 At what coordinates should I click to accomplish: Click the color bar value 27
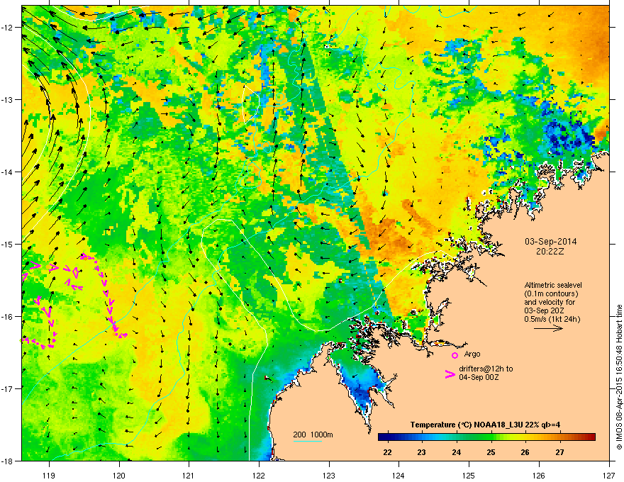coord(560,452)
